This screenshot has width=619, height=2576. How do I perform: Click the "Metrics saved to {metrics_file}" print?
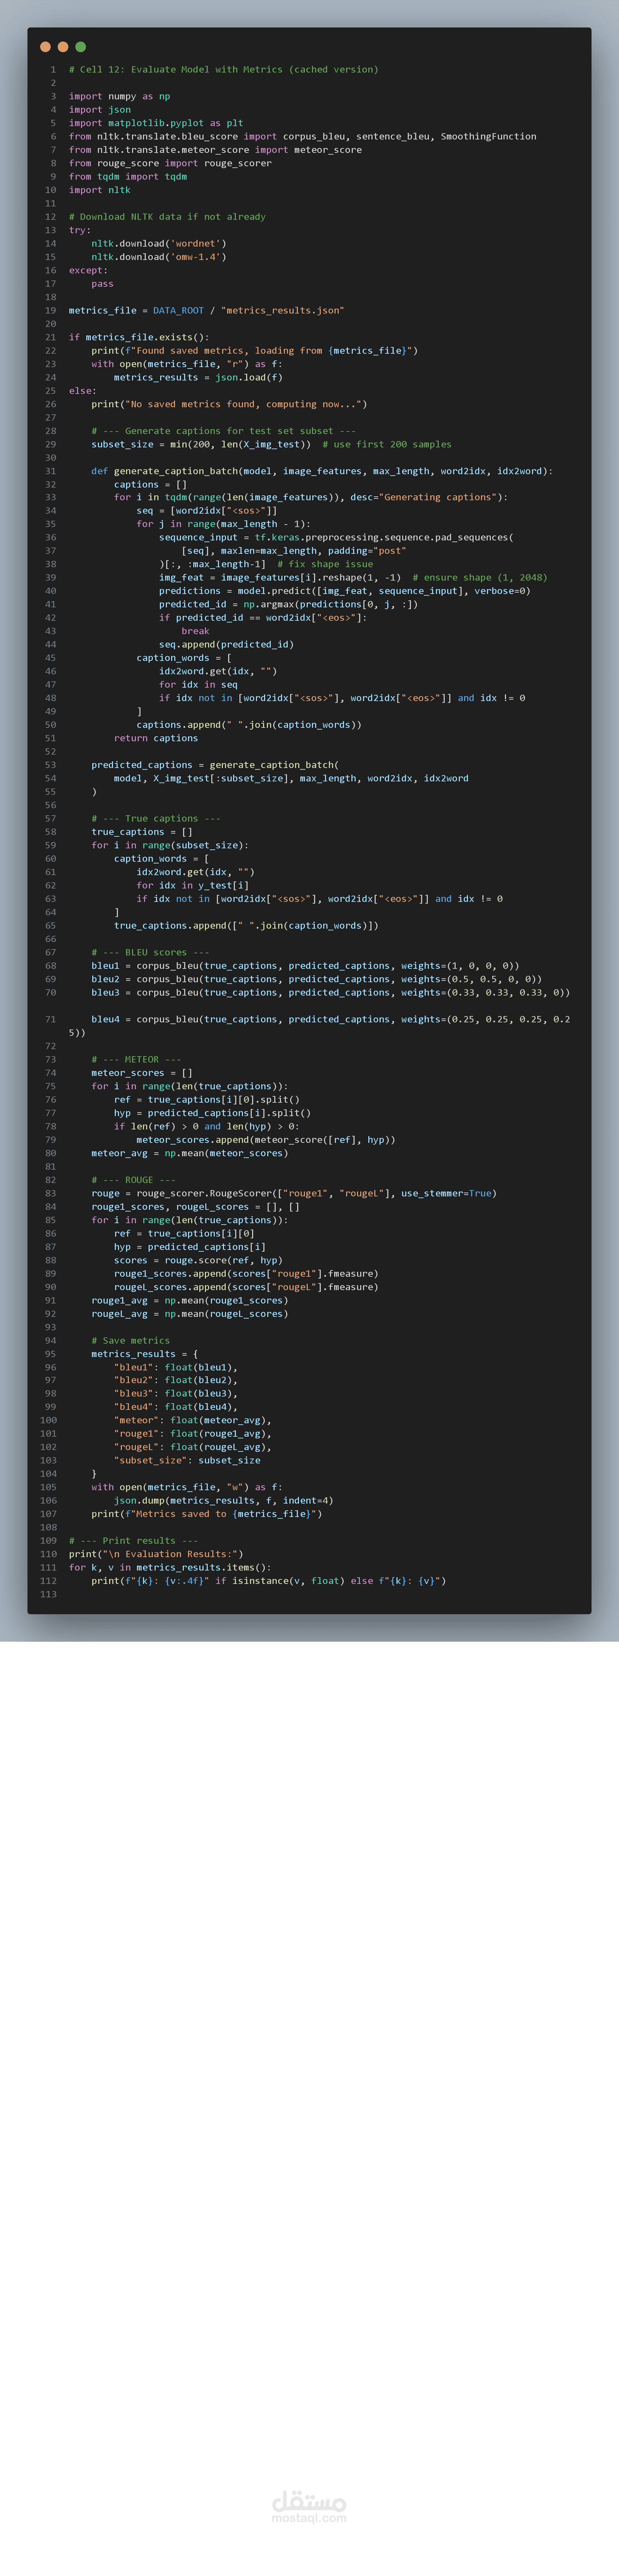click(x=207, y=1514)
